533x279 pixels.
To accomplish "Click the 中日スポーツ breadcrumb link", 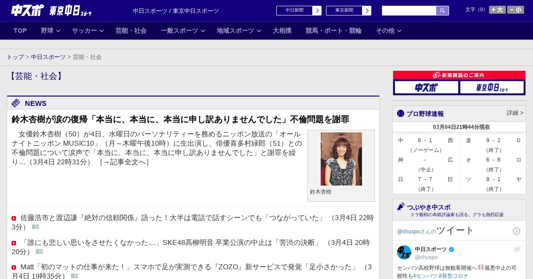I will (x=48, y=57).
